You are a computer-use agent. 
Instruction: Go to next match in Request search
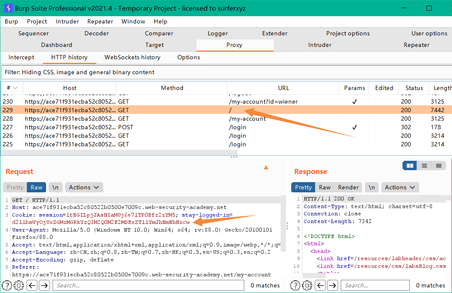(44, 285)
